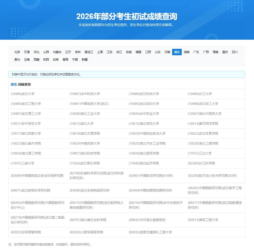Open (10522)武汉体育学院 entry
The image size is (254, 250).
tap(203, 133)
